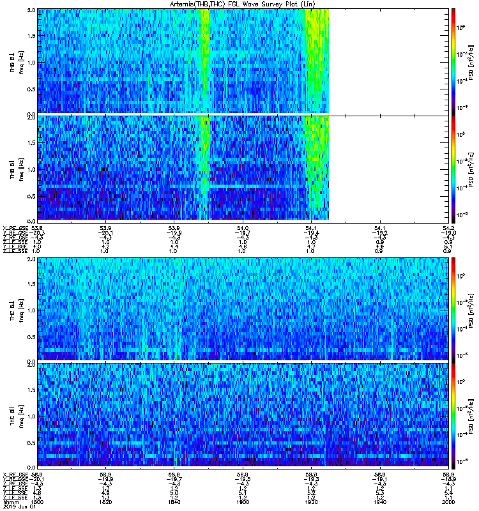Click the "hhmm" time axis label
The image size is (479, 511).
(x=11, y=502)
